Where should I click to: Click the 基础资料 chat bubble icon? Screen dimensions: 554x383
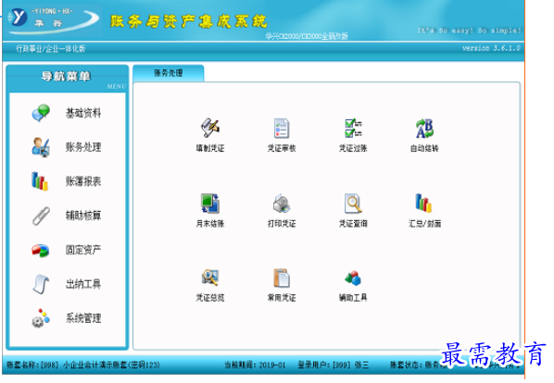(x=41, y=113)
